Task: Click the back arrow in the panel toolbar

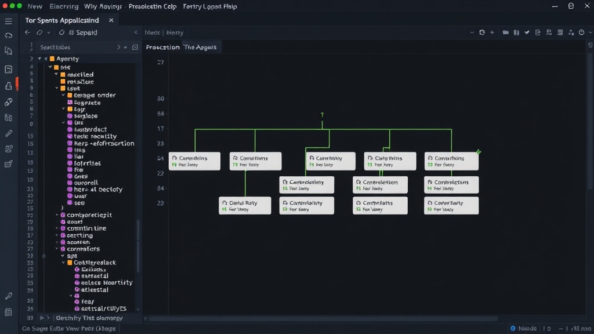Action: click(x=27, y=32)
